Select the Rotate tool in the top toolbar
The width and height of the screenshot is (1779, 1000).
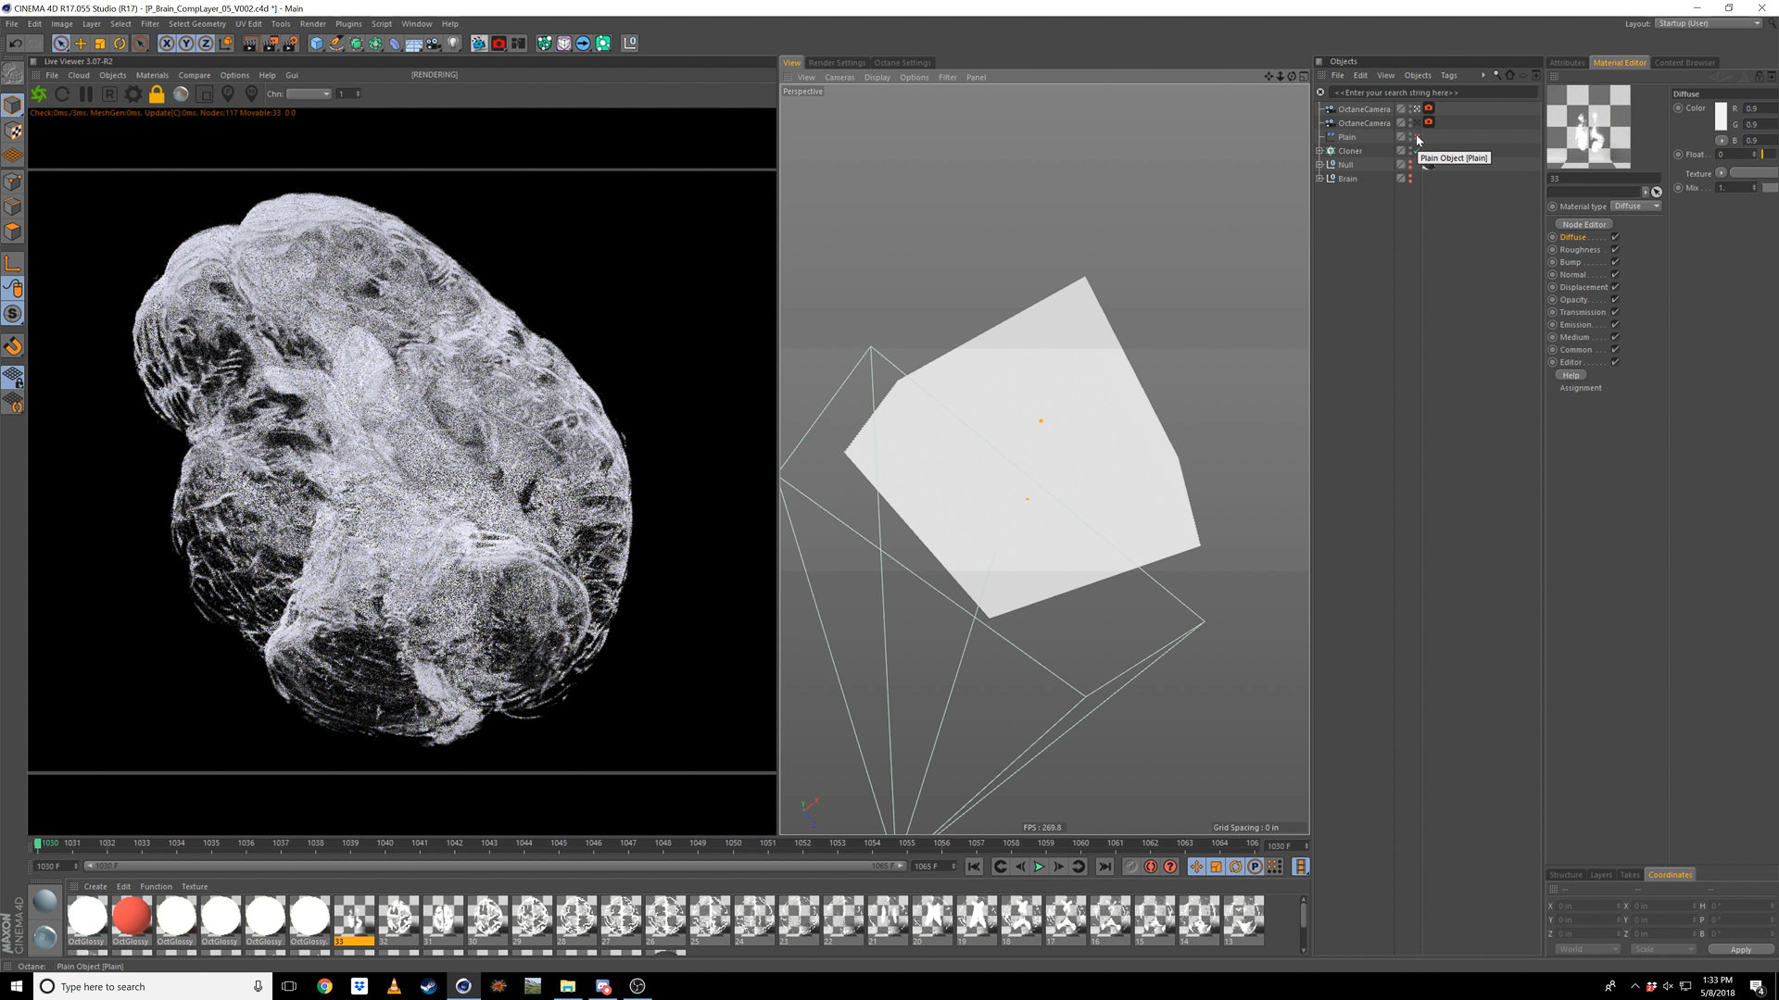(120, 44)
